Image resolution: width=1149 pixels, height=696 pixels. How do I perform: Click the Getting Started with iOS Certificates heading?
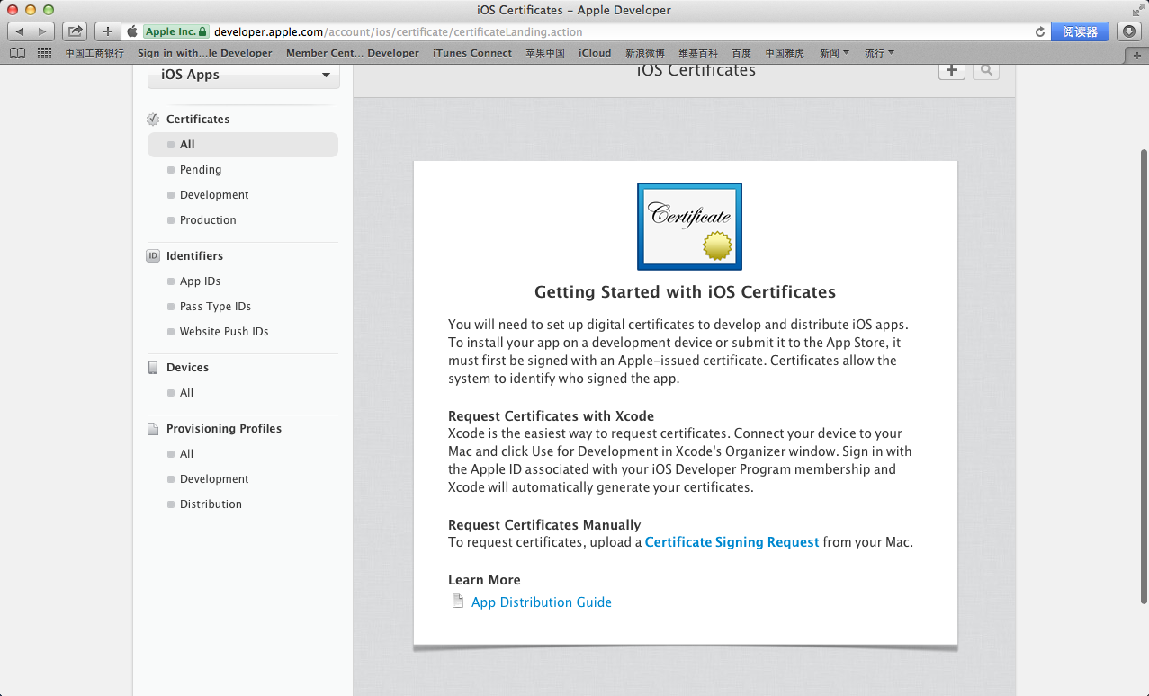[x=686, y=291]
